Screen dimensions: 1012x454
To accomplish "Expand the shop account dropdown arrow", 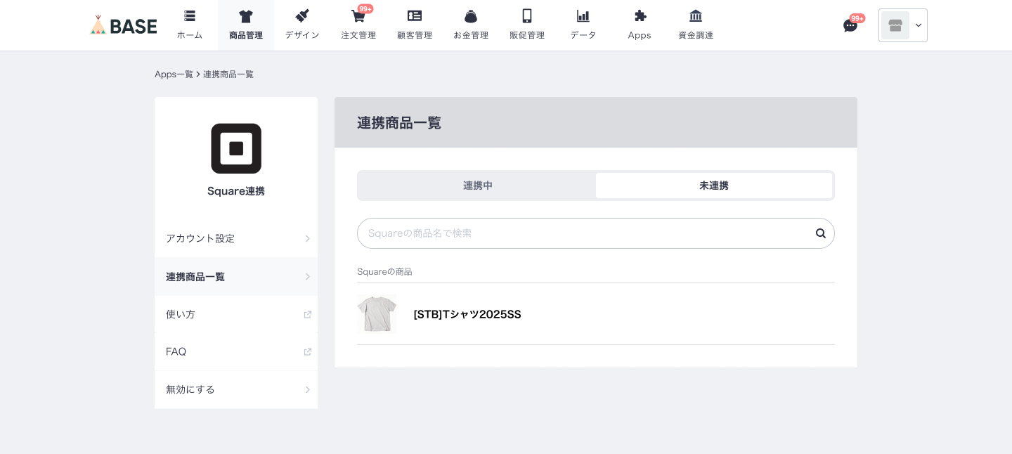I will pos(919,25).
